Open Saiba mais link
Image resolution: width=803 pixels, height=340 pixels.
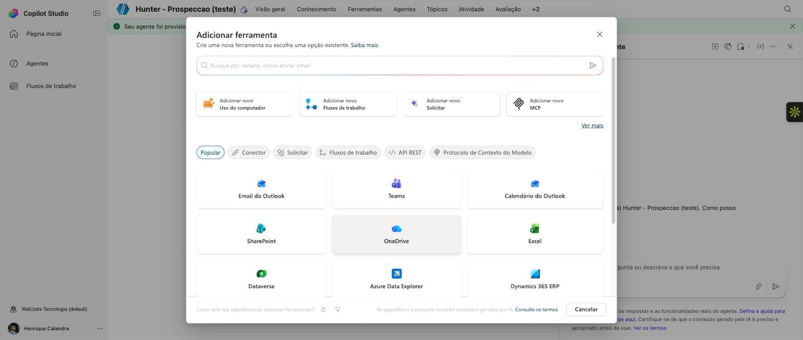[365, 45]
